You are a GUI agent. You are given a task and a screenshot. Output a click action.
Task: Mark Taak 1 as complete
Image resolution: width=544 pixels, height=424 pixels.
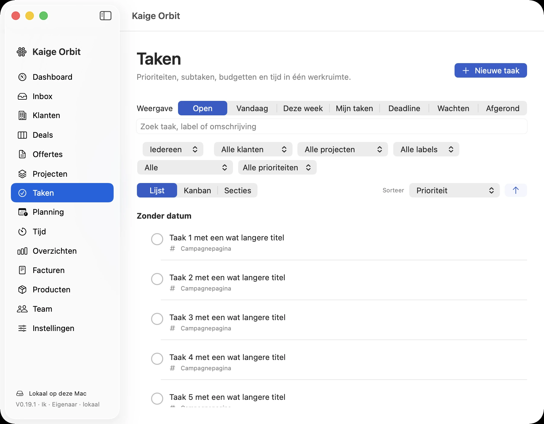(x=157, y=239)
